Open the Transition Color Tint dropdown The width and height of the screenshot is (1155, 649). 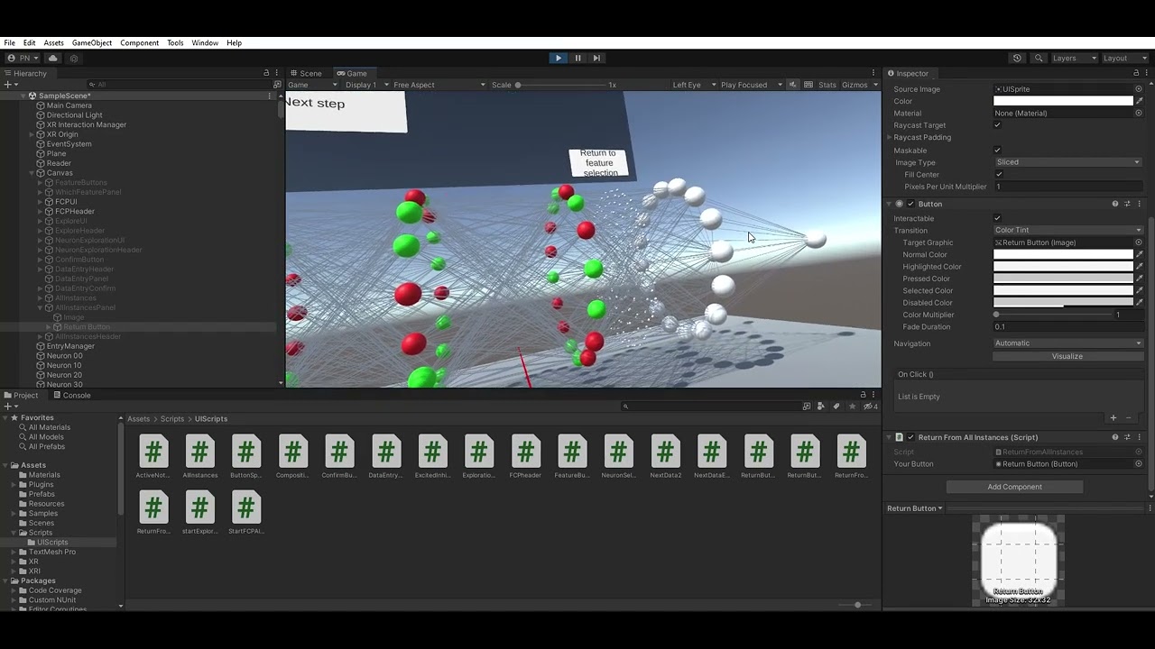coord(1067,230)
